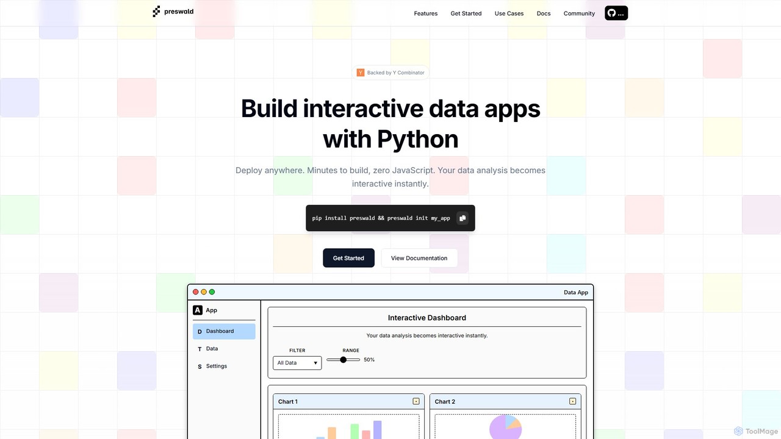The width and height of the screenshot is (781, 439).
Task: Click the 'RANGE' label
Action: (351, 351)
